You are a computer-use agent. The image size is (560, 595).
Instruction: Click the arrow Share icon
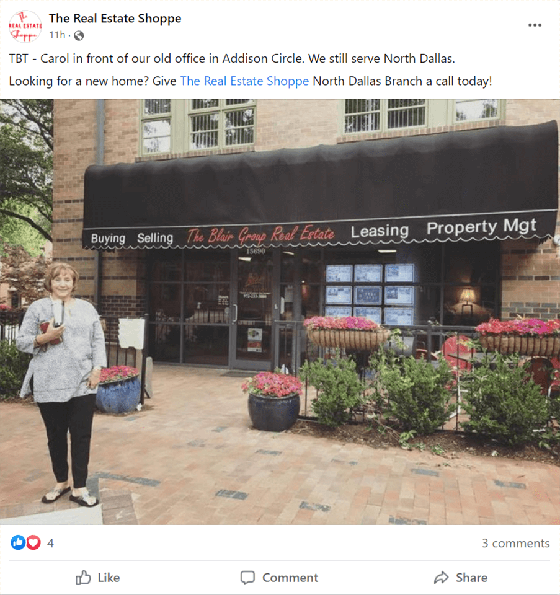pyautogui.click(x=441, y=578)
